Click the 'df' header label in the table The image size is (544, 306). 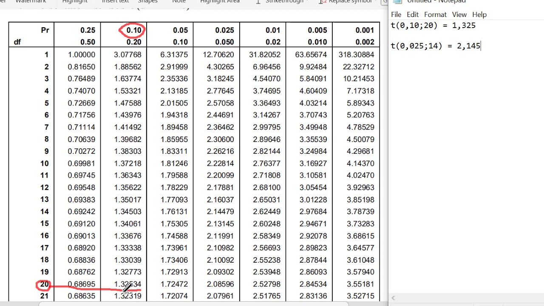coord(17,42)
